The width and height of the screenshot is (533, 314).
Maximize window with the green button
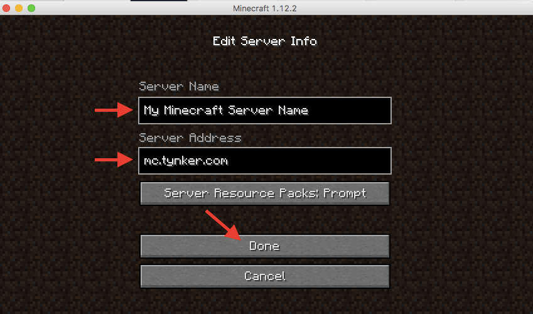coord(31,8)
